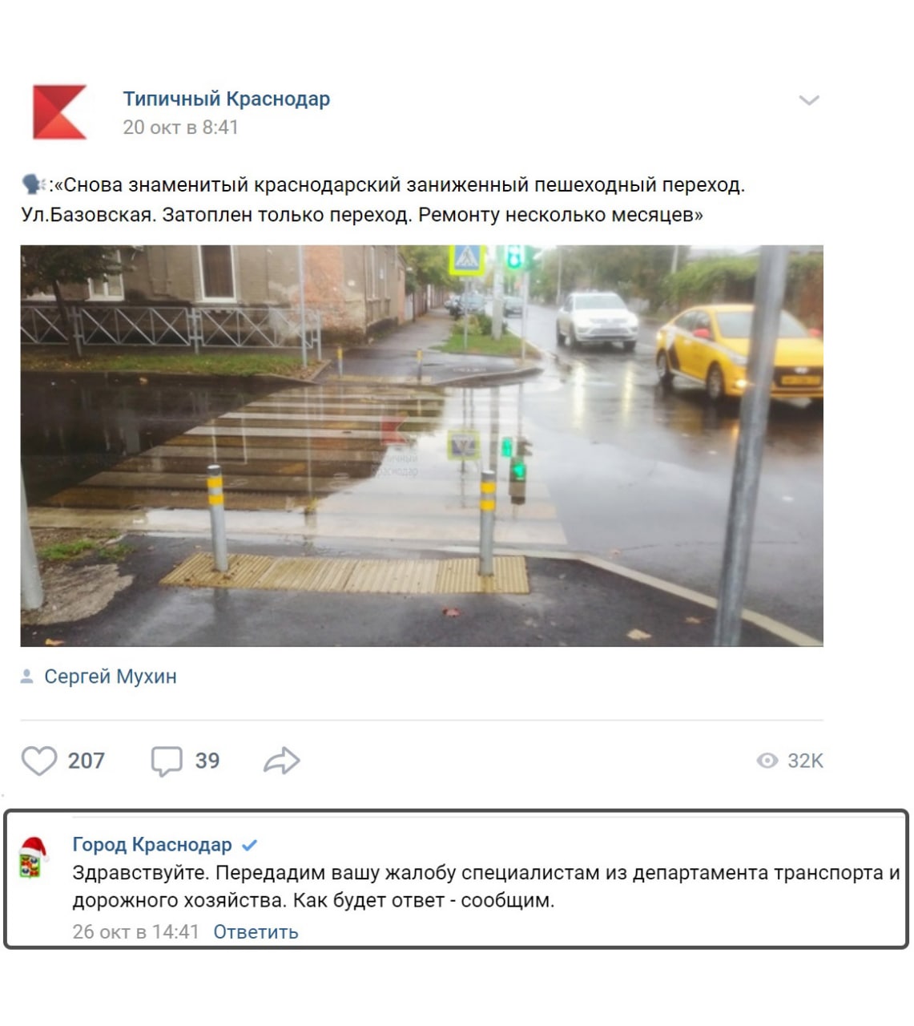Share the post with the arrow icon
The image size is (914, 1026).
click(281, 760)
